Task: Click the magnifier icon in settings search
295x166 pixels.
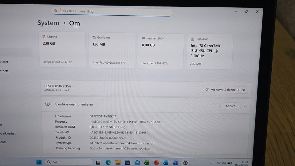Action: click(x=56, y=11)
